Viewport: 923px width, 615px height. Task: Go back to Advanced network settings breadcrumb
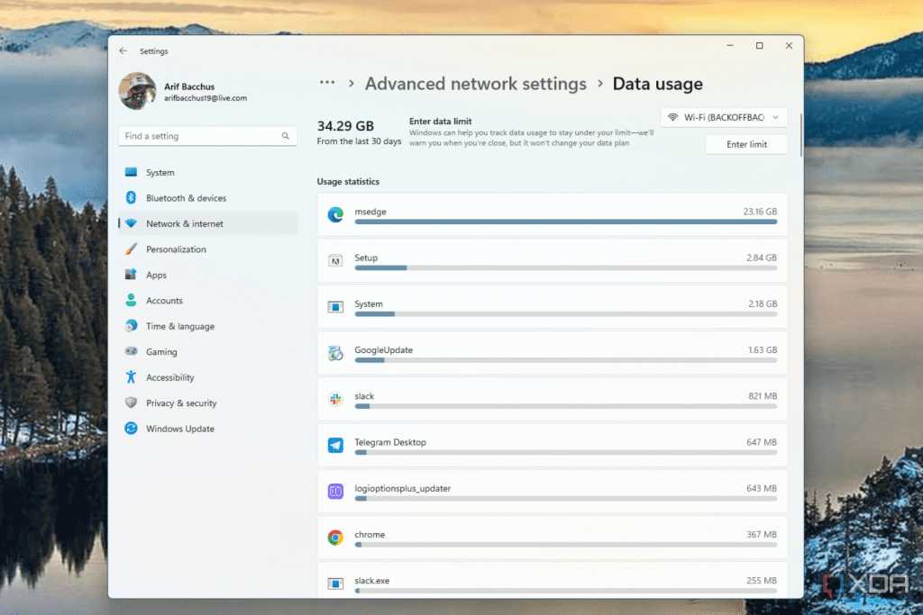(476, 84)
